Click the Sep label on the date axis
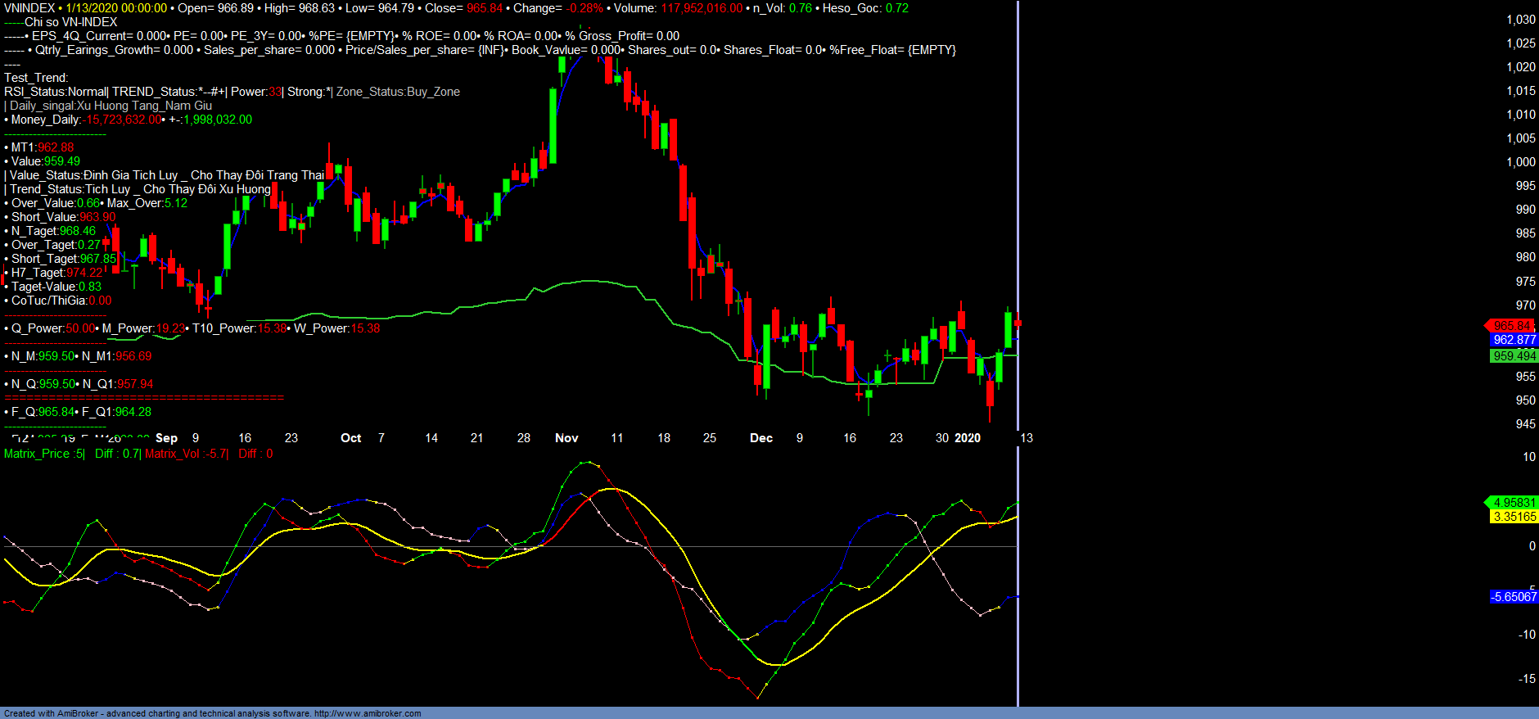Image resolution: width=1539 pixels, height=719 pixels. pos(166,438)
